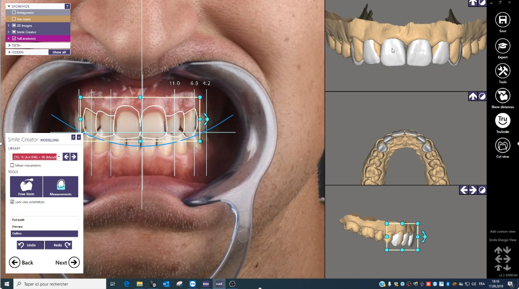Expand the TEETH section
The image size is (519, 289).
[x=9, y=45]
